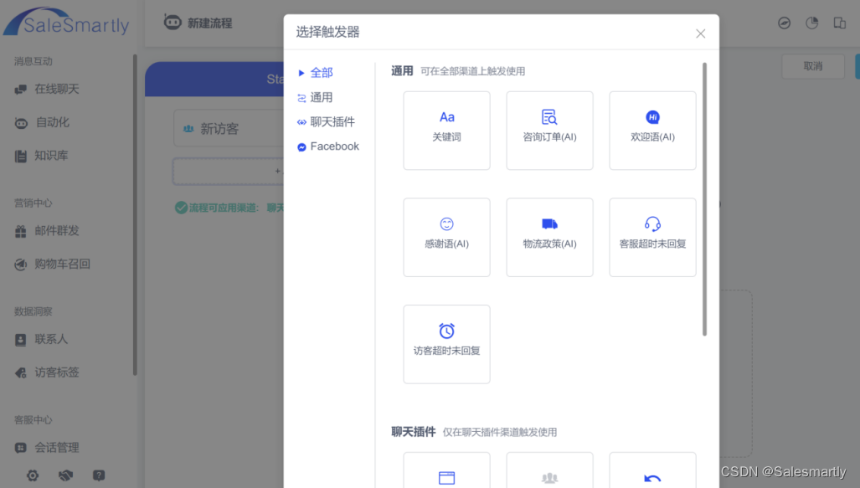Pick the 欢迎语(AI) welcome trigger
This screenshot has height=488, width=860.
(x=652, y=130)
